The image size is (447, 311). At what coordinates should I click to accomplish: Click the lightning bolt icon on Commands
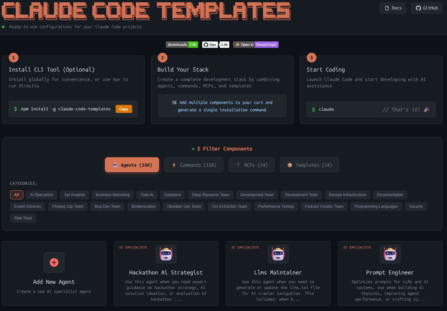174,165
